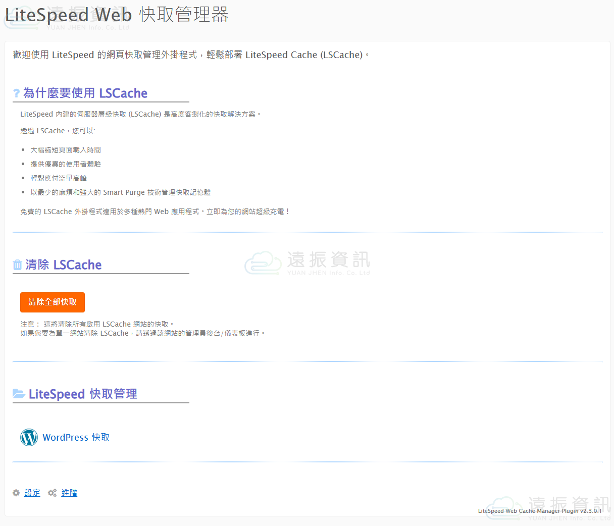This screenshot has width=614, height=526.
Task: Click the cloud watermark logo in the page center
Action: [x=263, y=262]
